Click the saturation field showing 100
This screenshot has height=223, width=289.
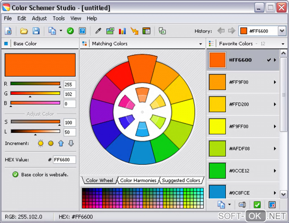(x=70, y=123)
